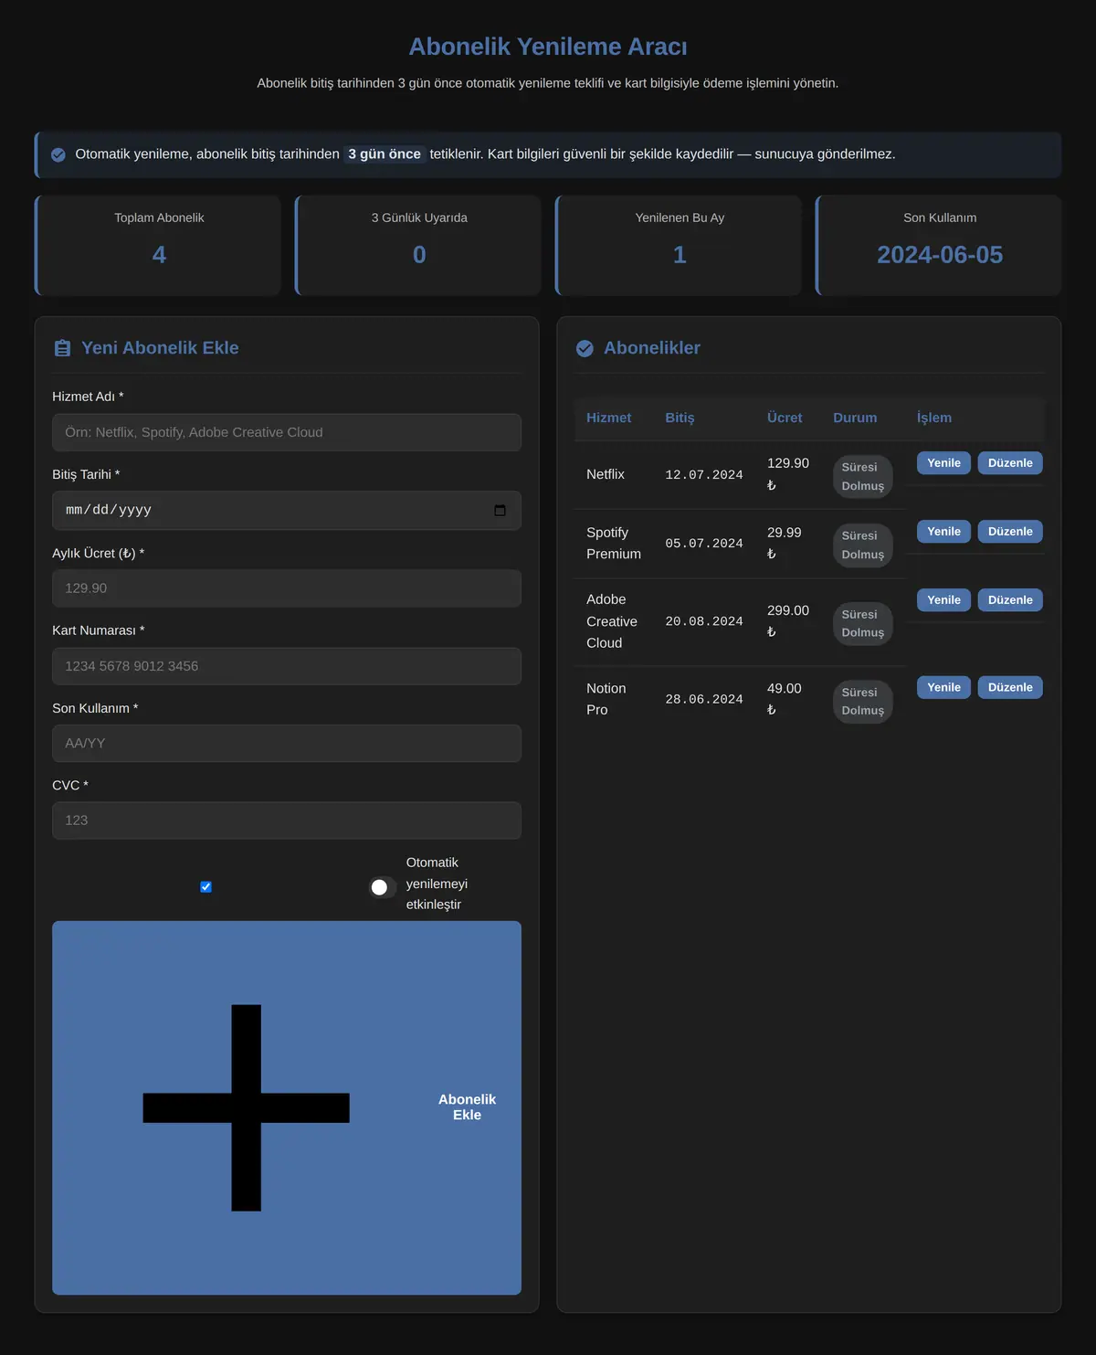Image resolution: width=1096 pixels, height=1355 pixels.
Task: Click the 3 Günlük Uyarıda stat card
Action: pos(418,245)
